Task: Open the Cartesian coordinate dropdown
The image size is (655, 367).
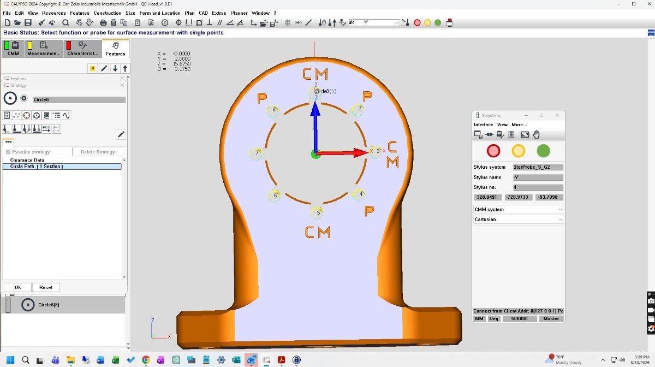Action: click(560, 220)
